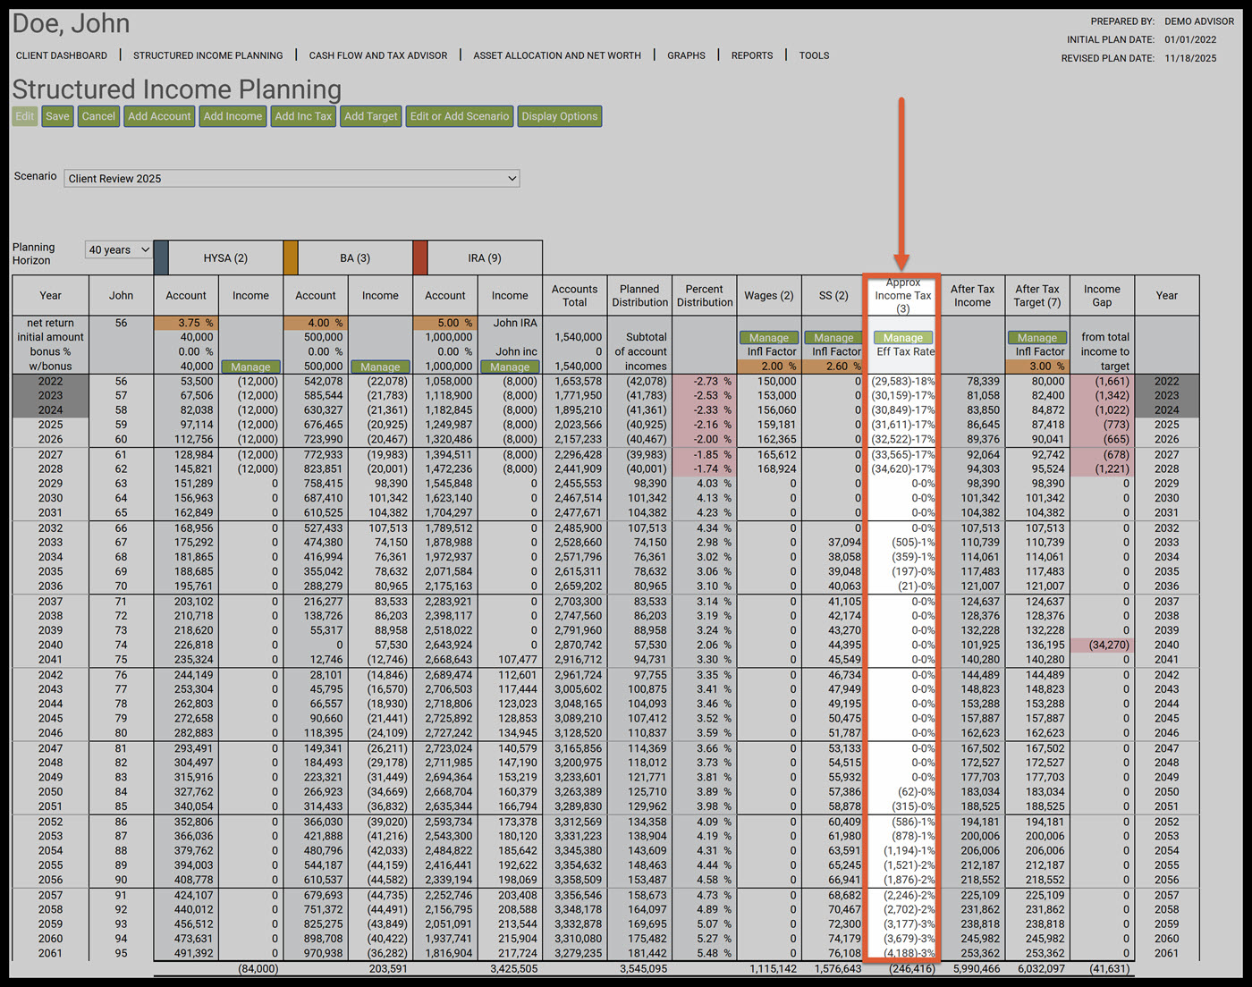Select the Graphs menu item
Image resolution: width=1252 pixels, height=987 pixels.
(686, 55)
